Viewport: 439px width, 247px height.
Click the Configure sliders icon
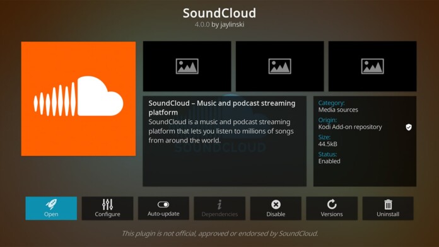tap(107, 205)
